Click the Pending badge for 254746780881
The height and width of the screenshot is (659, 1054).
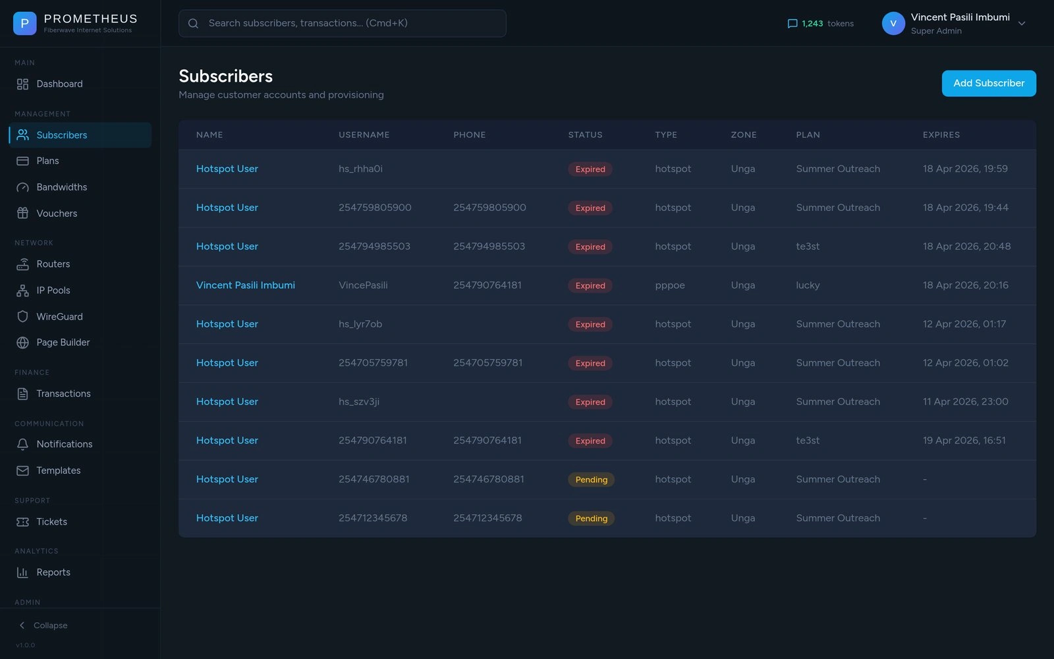click(x=592, y=480)
